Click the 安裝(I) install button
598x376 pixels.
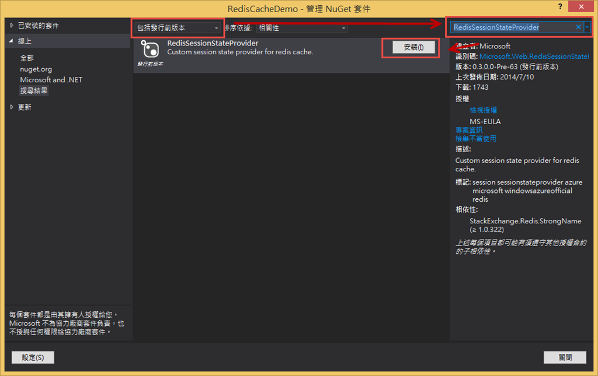[414, 47]
